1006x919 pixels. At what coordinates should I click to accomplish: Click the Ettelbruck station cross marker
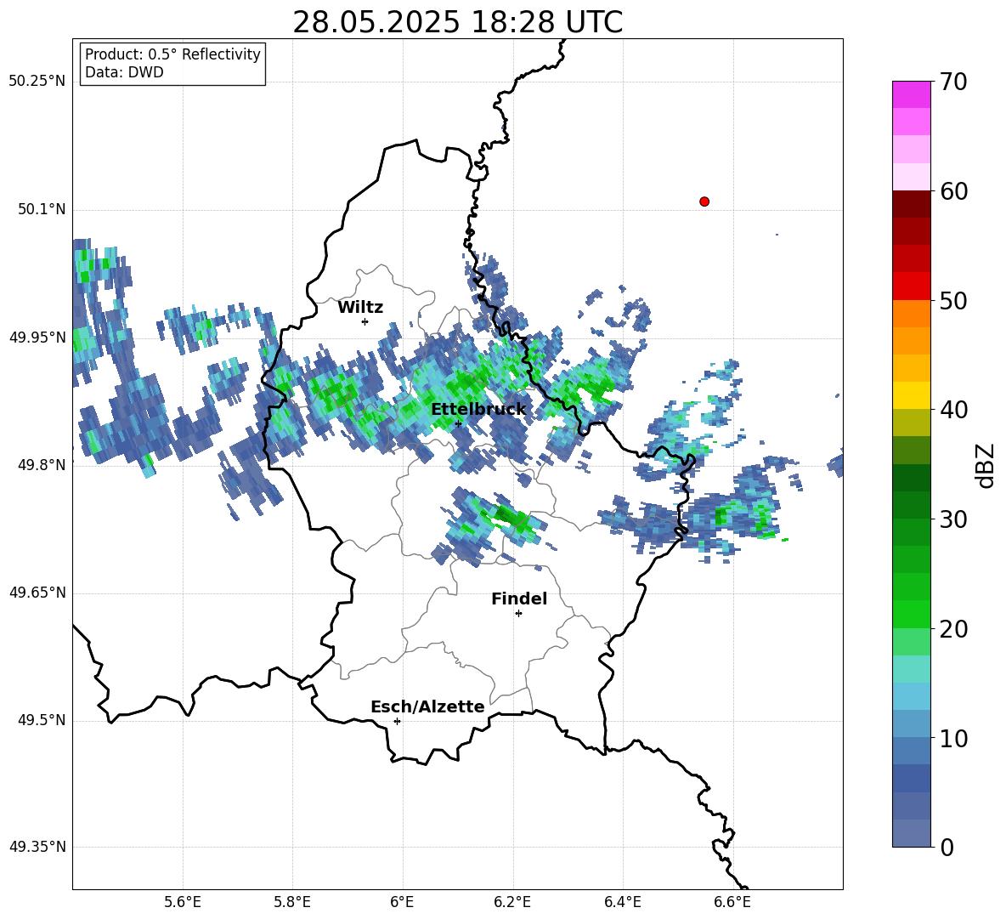(x=458, y=423)
